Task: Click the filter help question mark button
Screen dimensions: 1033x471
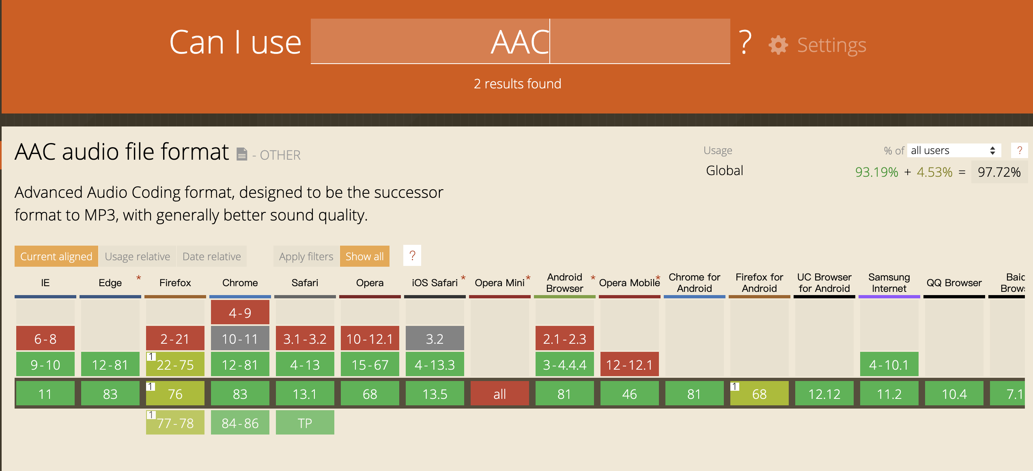Action: tap(412, 256)
